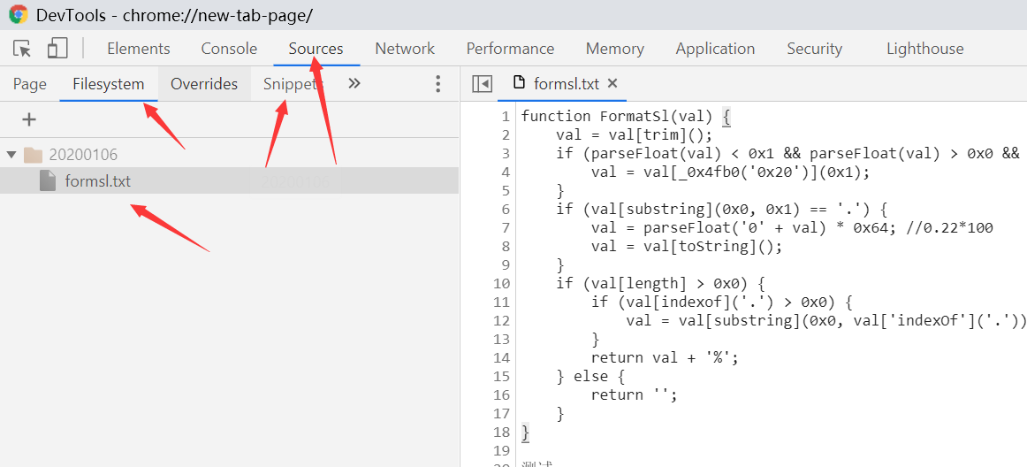Open the Elements panel tab
This screenshot has width=1027, height=467.
(x=138, y=49)
